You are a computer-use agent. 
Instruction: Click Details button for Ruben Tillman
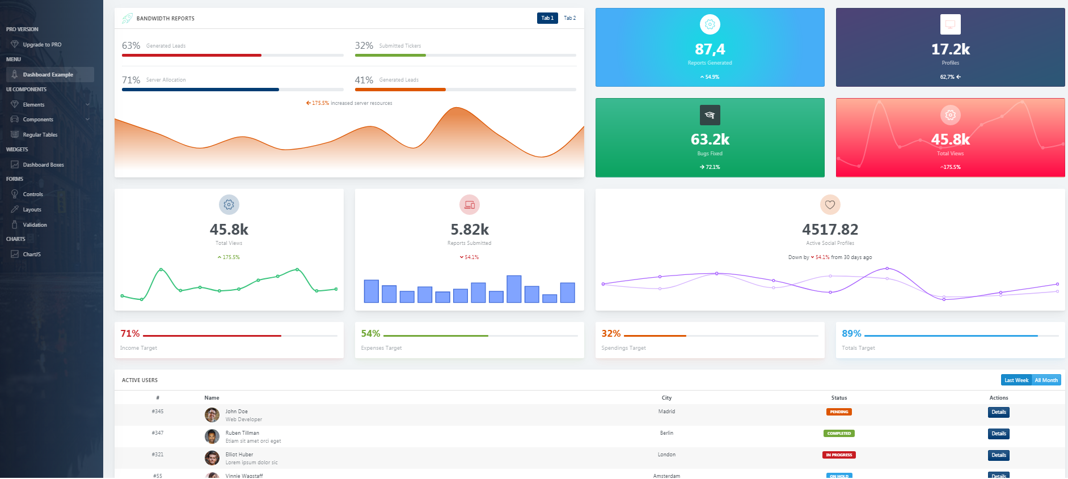point(998,434)
